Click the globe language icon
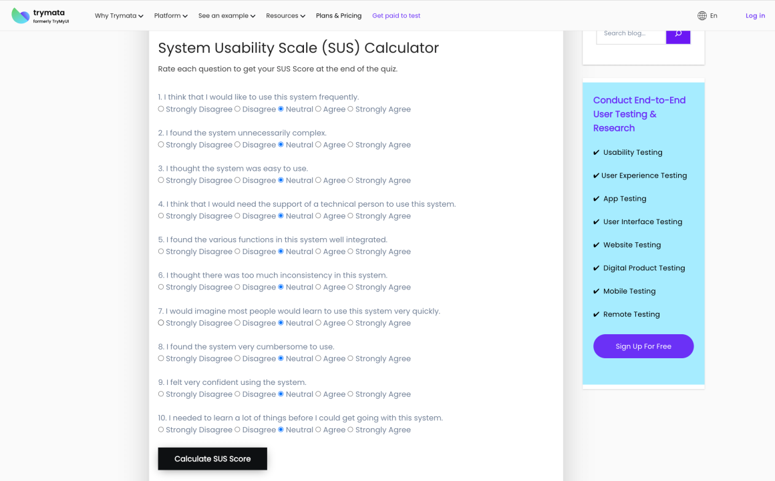The width and height of the screenshot is (775, 481). [x=702, y=16]
